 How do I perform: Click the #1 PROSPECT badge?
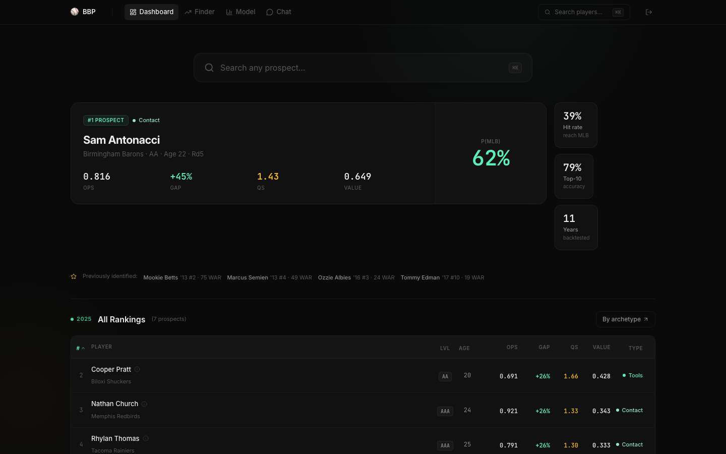click(x=105, y=120)
